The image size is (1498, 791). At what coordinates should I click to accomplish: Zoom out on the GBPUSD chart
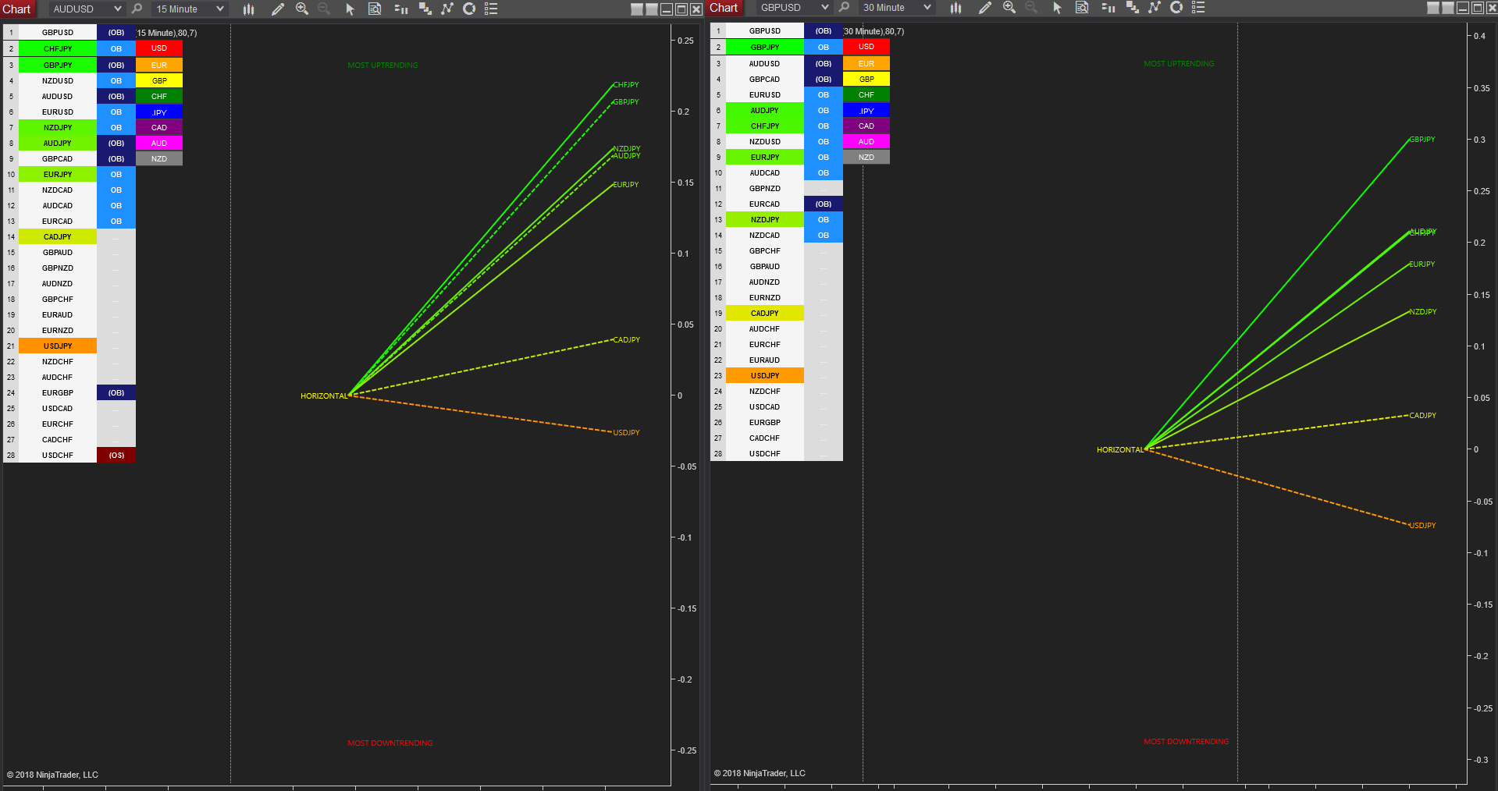1031,7
